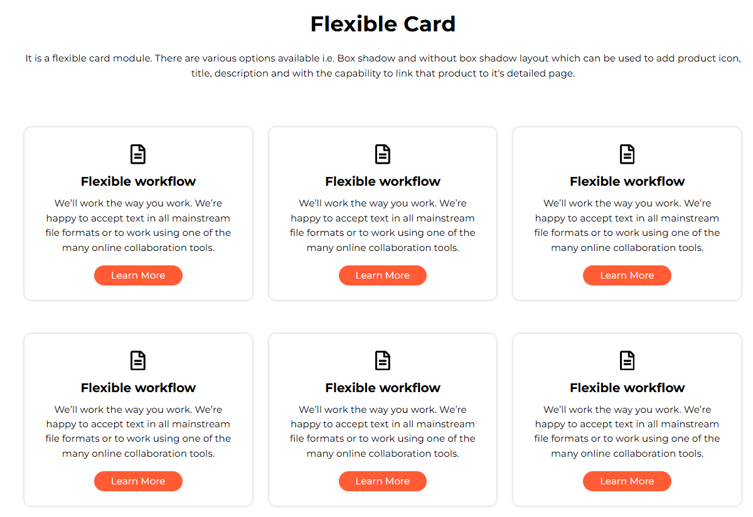753x517 pixels.
Task: Click Flexible workflow title in top-left card
Action: coord(138,181)
